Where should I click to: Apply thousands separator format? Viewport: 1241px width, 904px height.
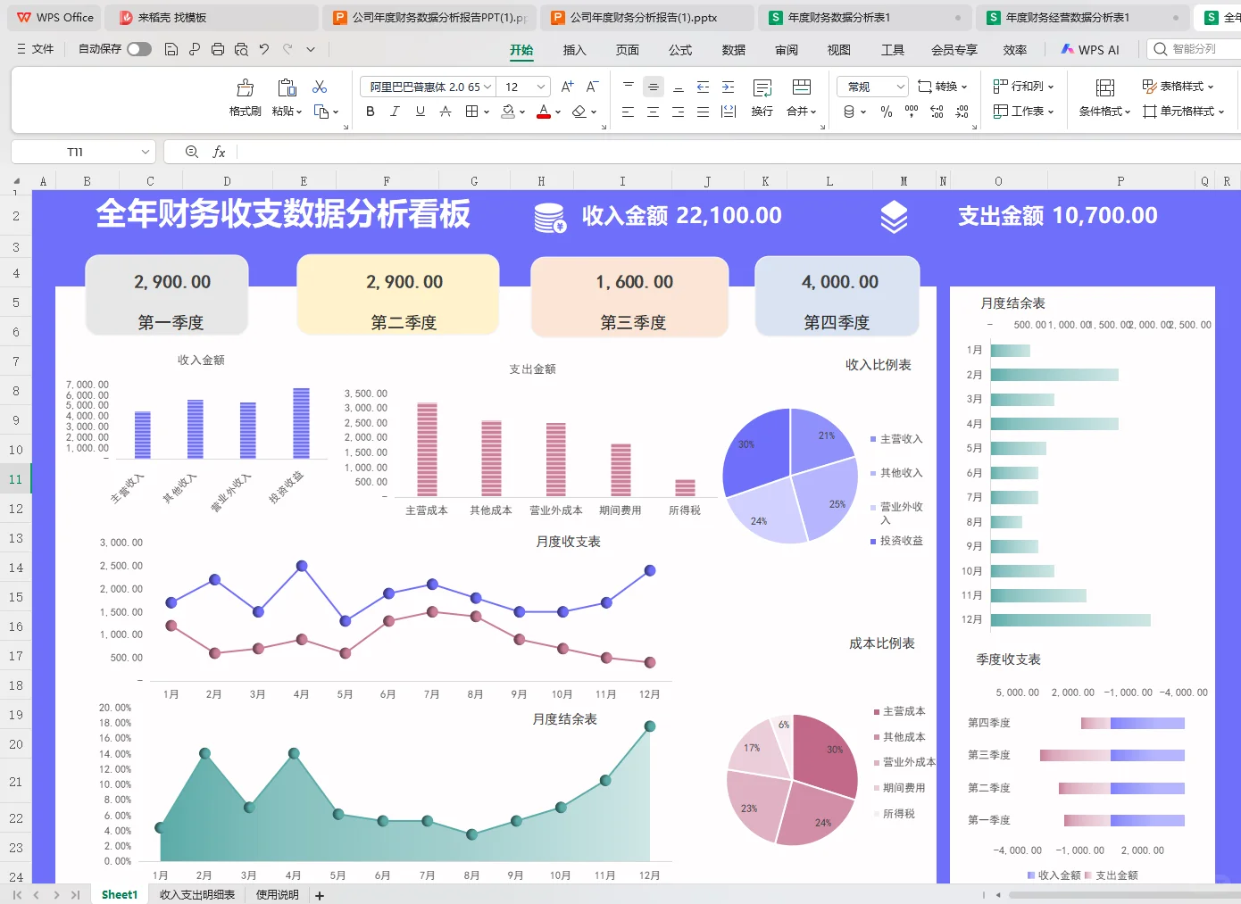[x=912, y=112]
